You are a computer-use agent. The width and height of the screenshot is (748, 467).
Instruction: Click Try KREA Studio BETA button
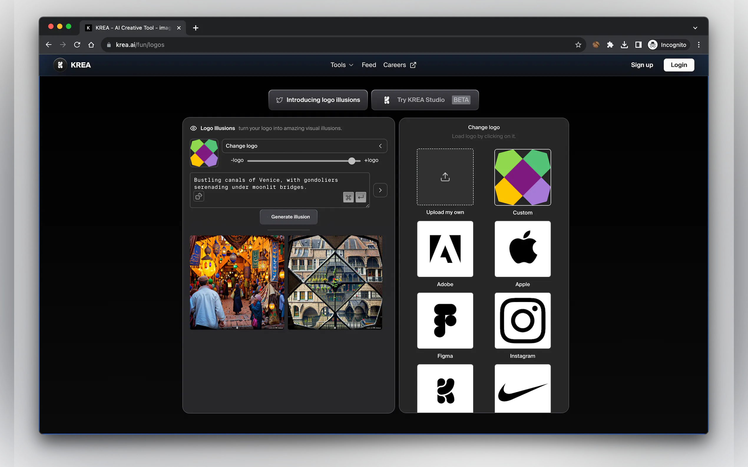tap(425, 100)
